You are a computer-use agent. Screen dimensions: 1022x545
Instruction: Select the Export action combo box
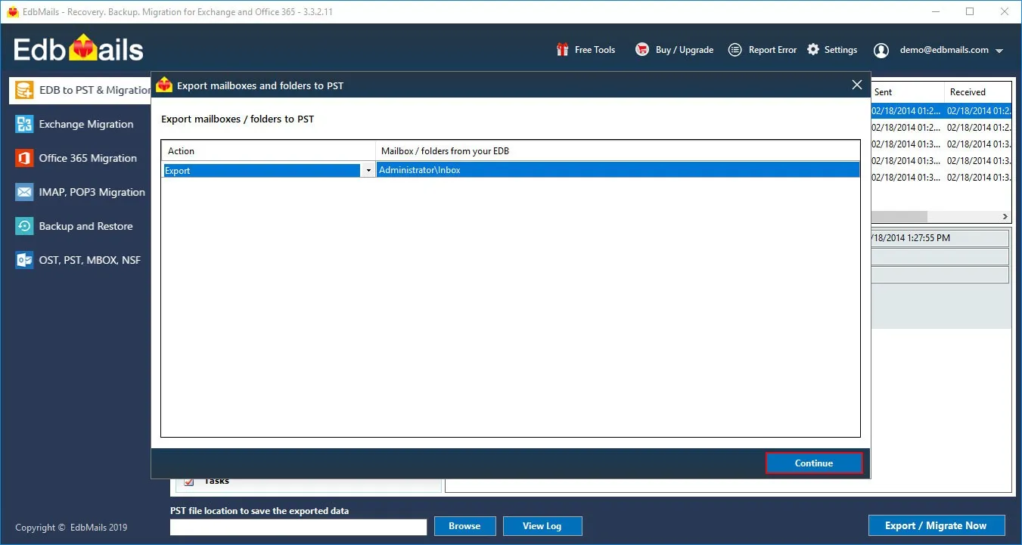269,171
